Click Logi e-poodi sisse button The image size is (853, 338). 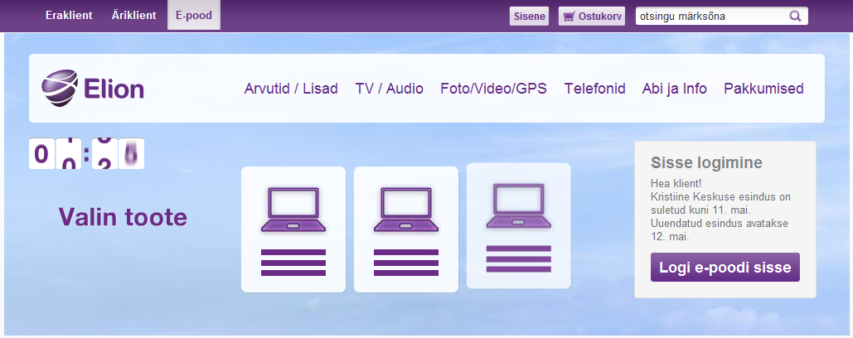click(x=725, y=268)
